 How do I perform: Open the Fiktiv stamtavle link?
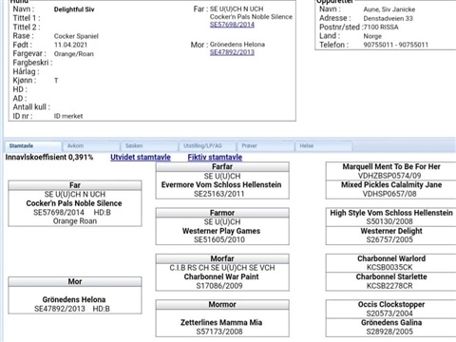point(215,157)
